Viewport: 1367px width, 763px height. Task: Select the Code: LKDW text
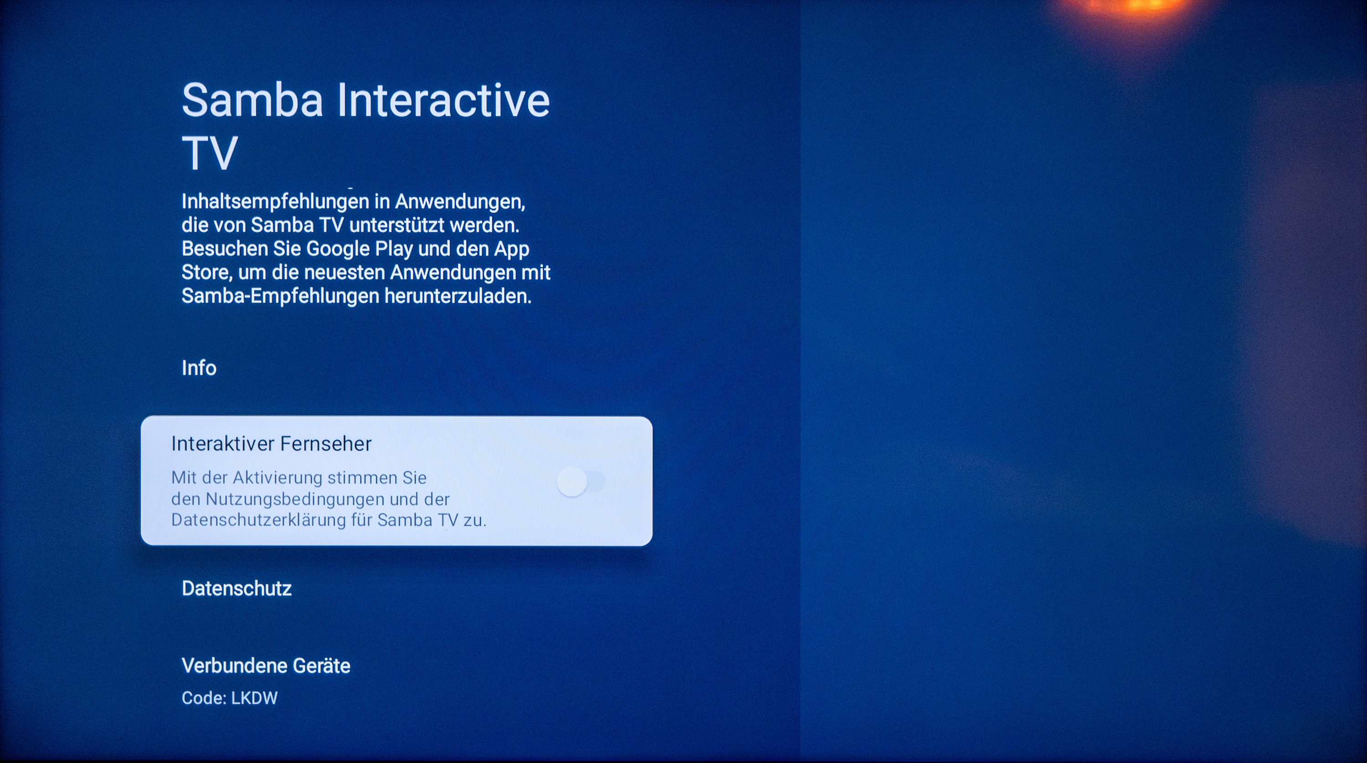tap(229, 698)
